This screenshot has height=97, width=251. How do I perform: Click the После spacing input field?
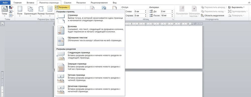pos(166,16)
